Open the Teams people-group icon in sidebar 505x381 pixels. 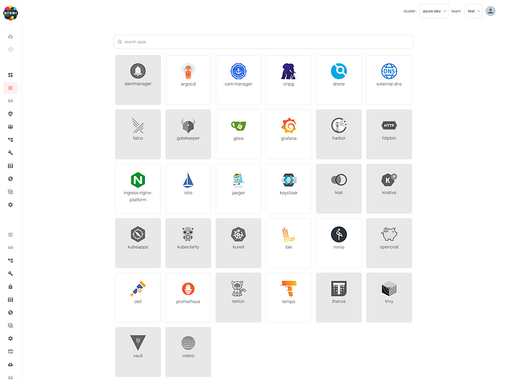pos(10,127)
